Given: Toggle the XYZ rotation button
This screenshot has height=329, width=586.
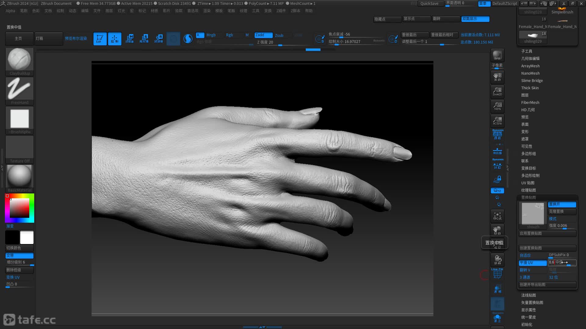Looking at the screenshot, I should [497, 191].
